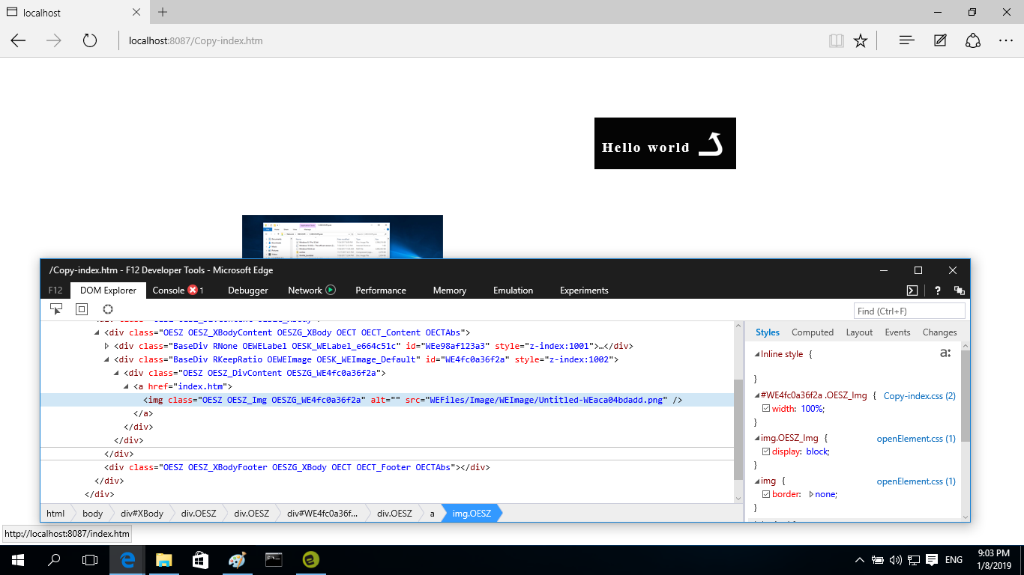Click the Hello world banner image
Viewport: 1024px width, 575px height.
[x=665, y=144]
